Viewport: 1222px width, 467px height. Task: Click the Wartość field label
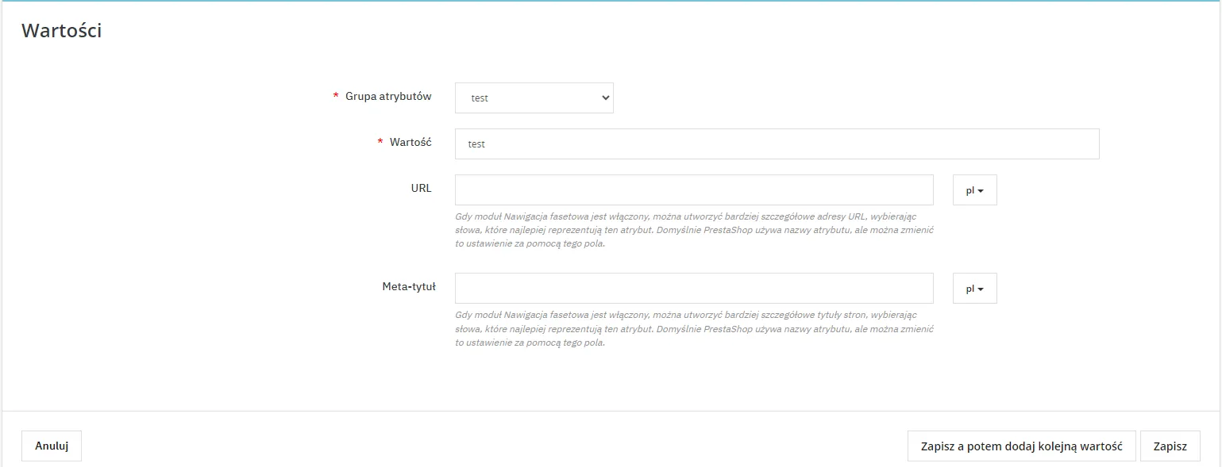coord(410,143)
